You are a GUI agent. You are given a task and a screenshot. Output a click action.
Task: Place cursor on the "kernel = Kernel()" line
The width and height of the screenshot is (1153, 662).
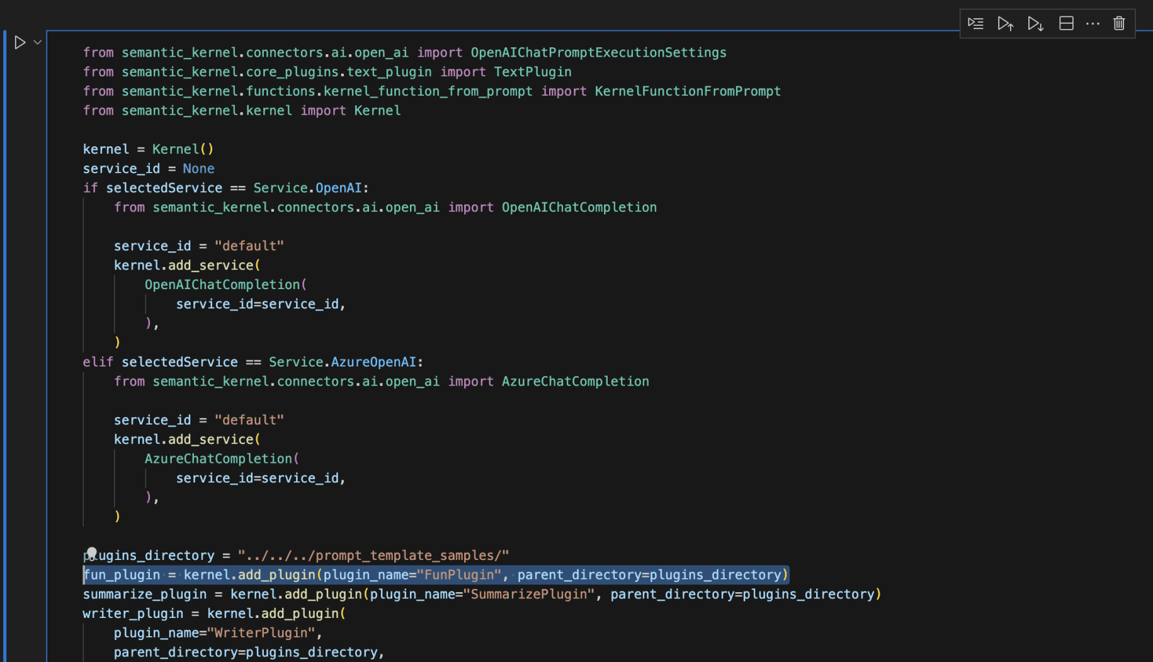[148, 149]
